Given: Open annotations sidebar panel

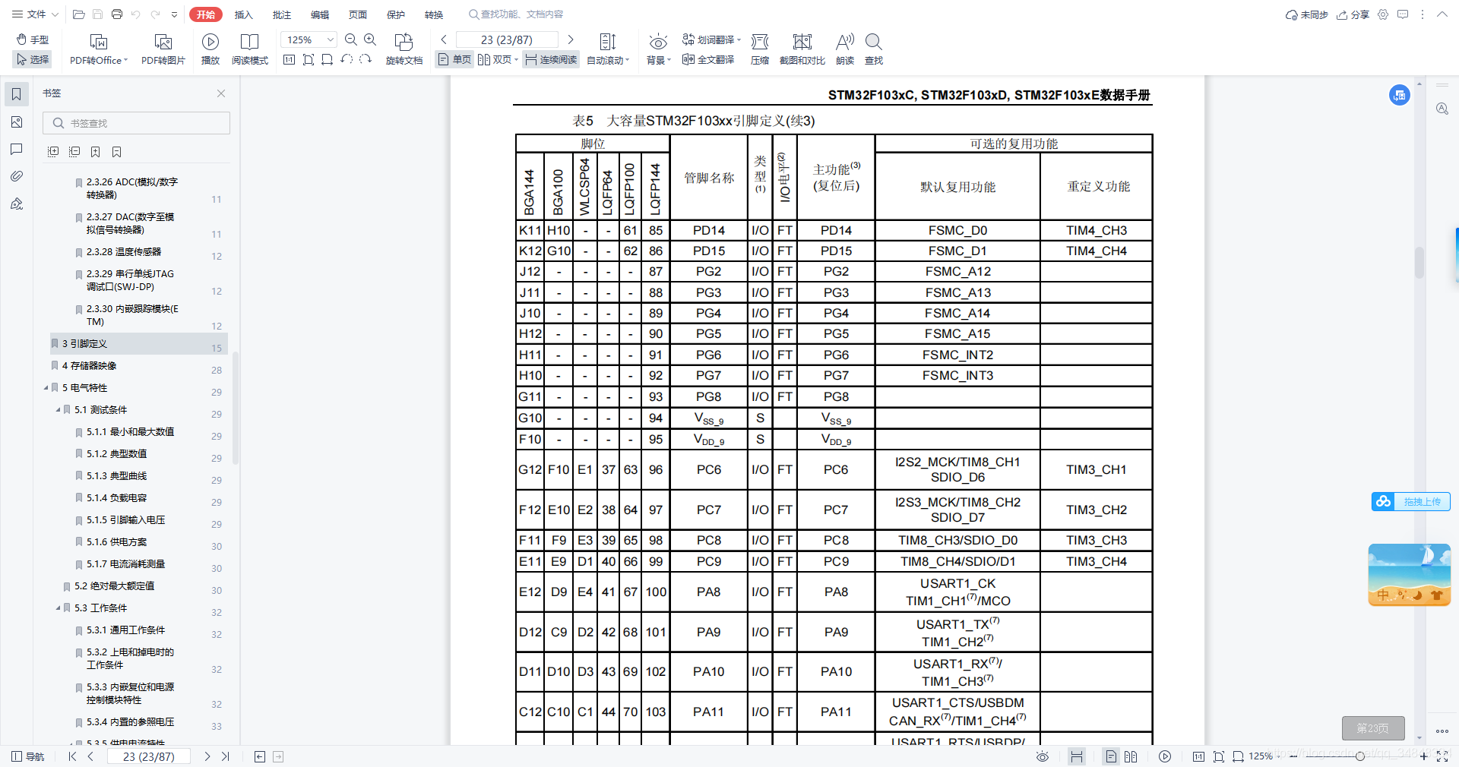Looking at the screenshot, I should (x=17, y=149).
